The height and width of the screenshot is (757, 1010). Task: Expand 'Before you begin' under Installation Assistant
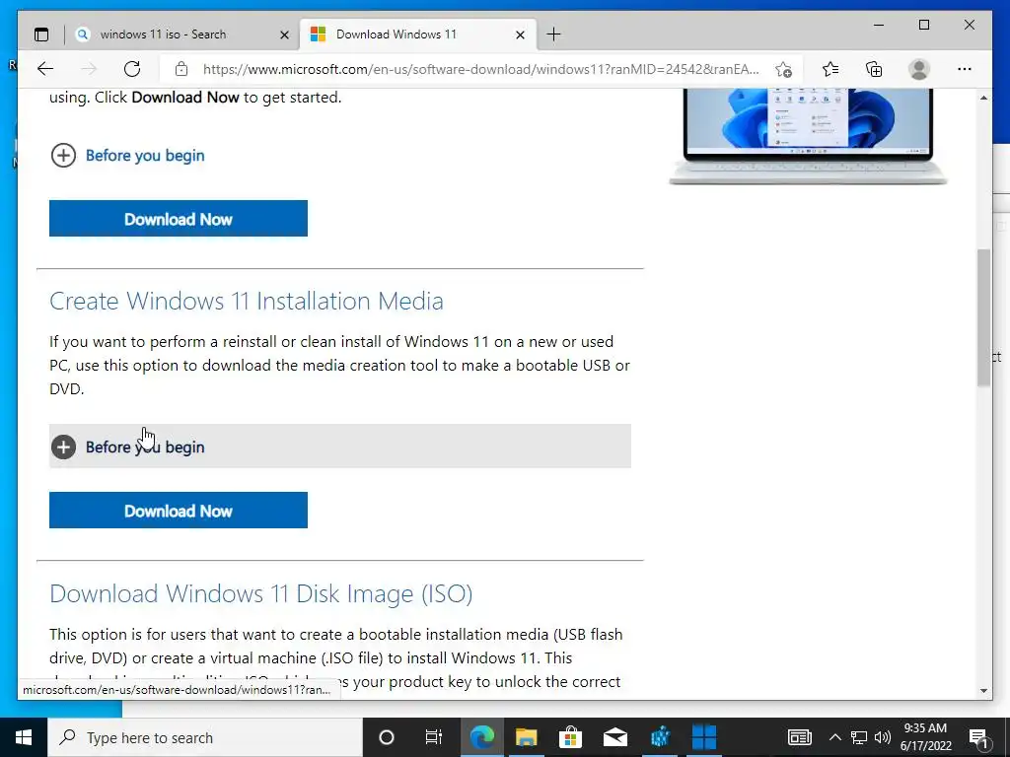click(x=127, y=155)
